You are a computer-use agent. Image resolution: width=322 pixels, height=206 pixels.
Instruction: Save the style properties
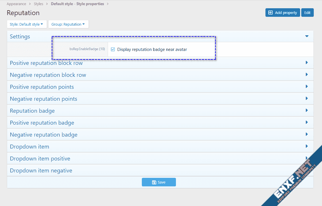159,182
